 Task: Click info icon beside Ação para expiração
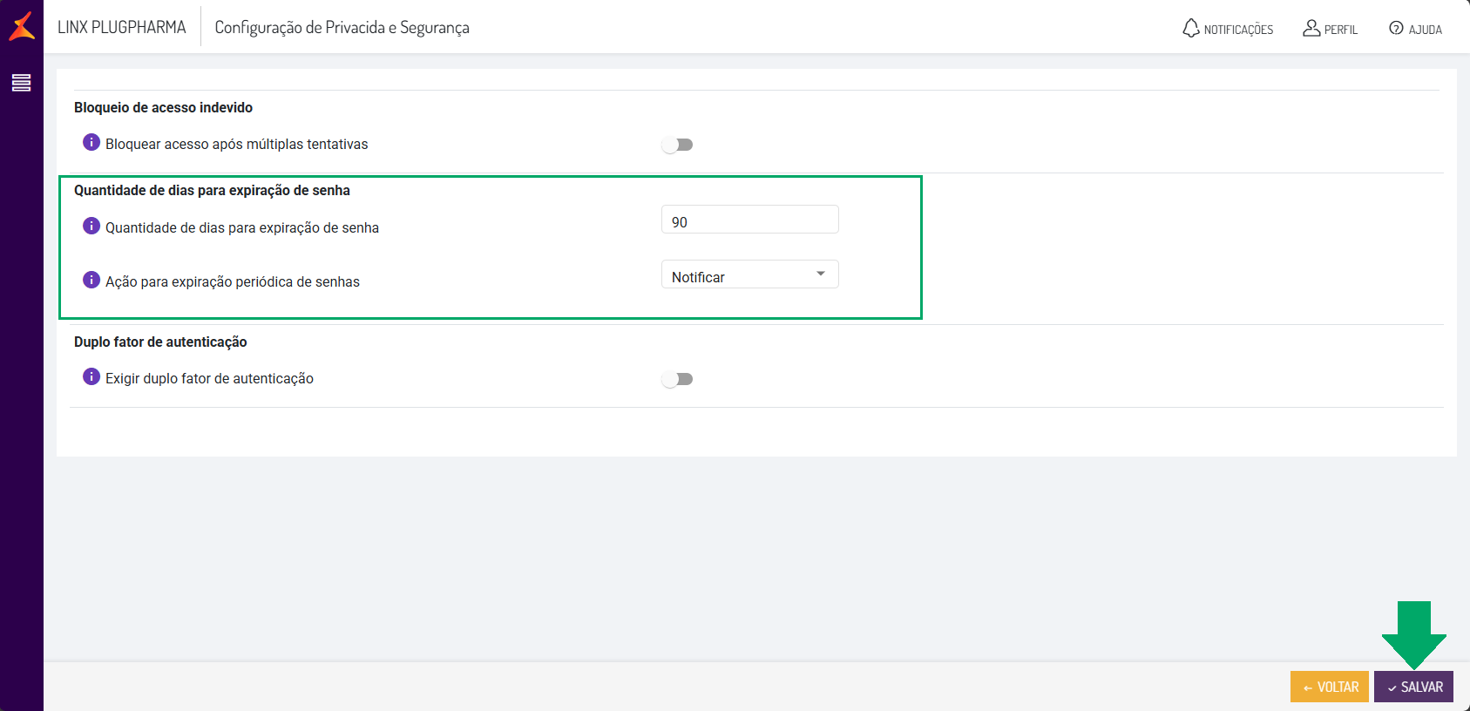[91, 280]
